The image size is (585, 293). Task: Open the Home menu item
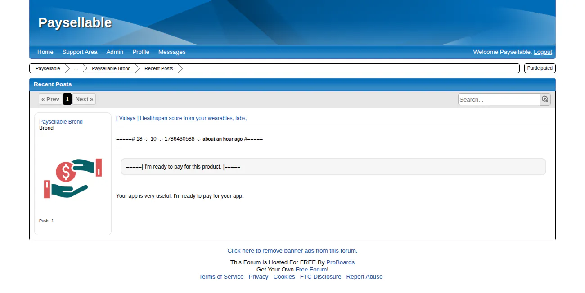tap(45, 52)
